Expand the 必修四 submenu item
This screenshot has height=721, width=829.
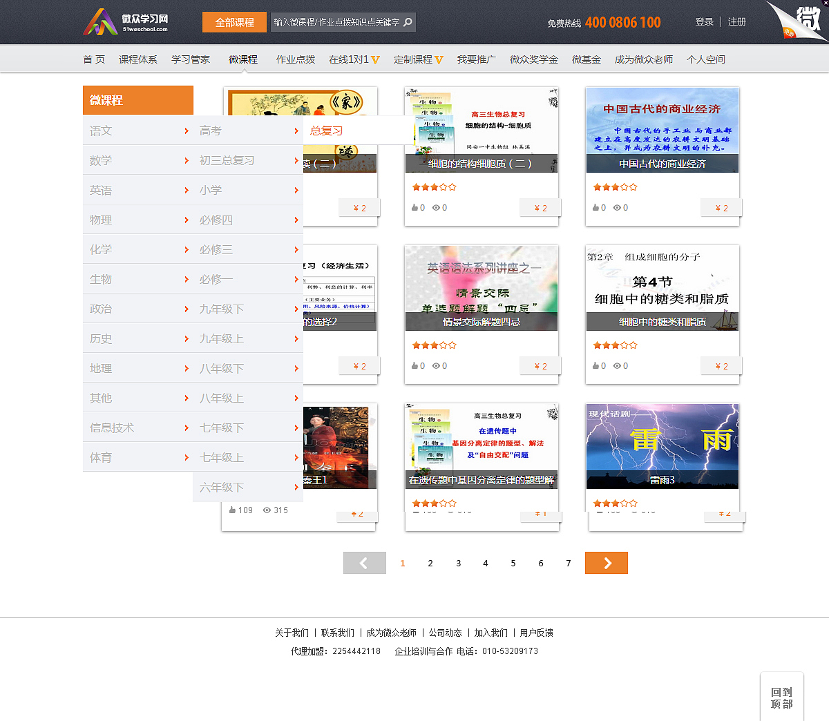[x=248, y=220]
